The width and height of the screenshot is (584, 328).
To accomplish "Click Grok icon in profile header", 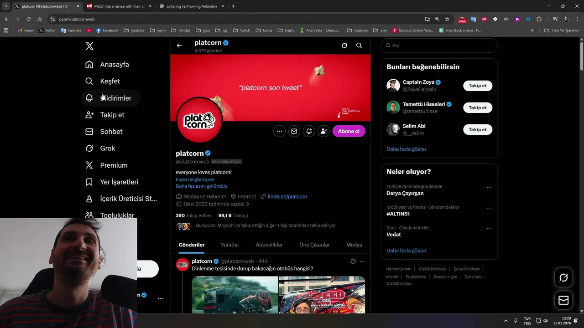I will coord(344,46).
